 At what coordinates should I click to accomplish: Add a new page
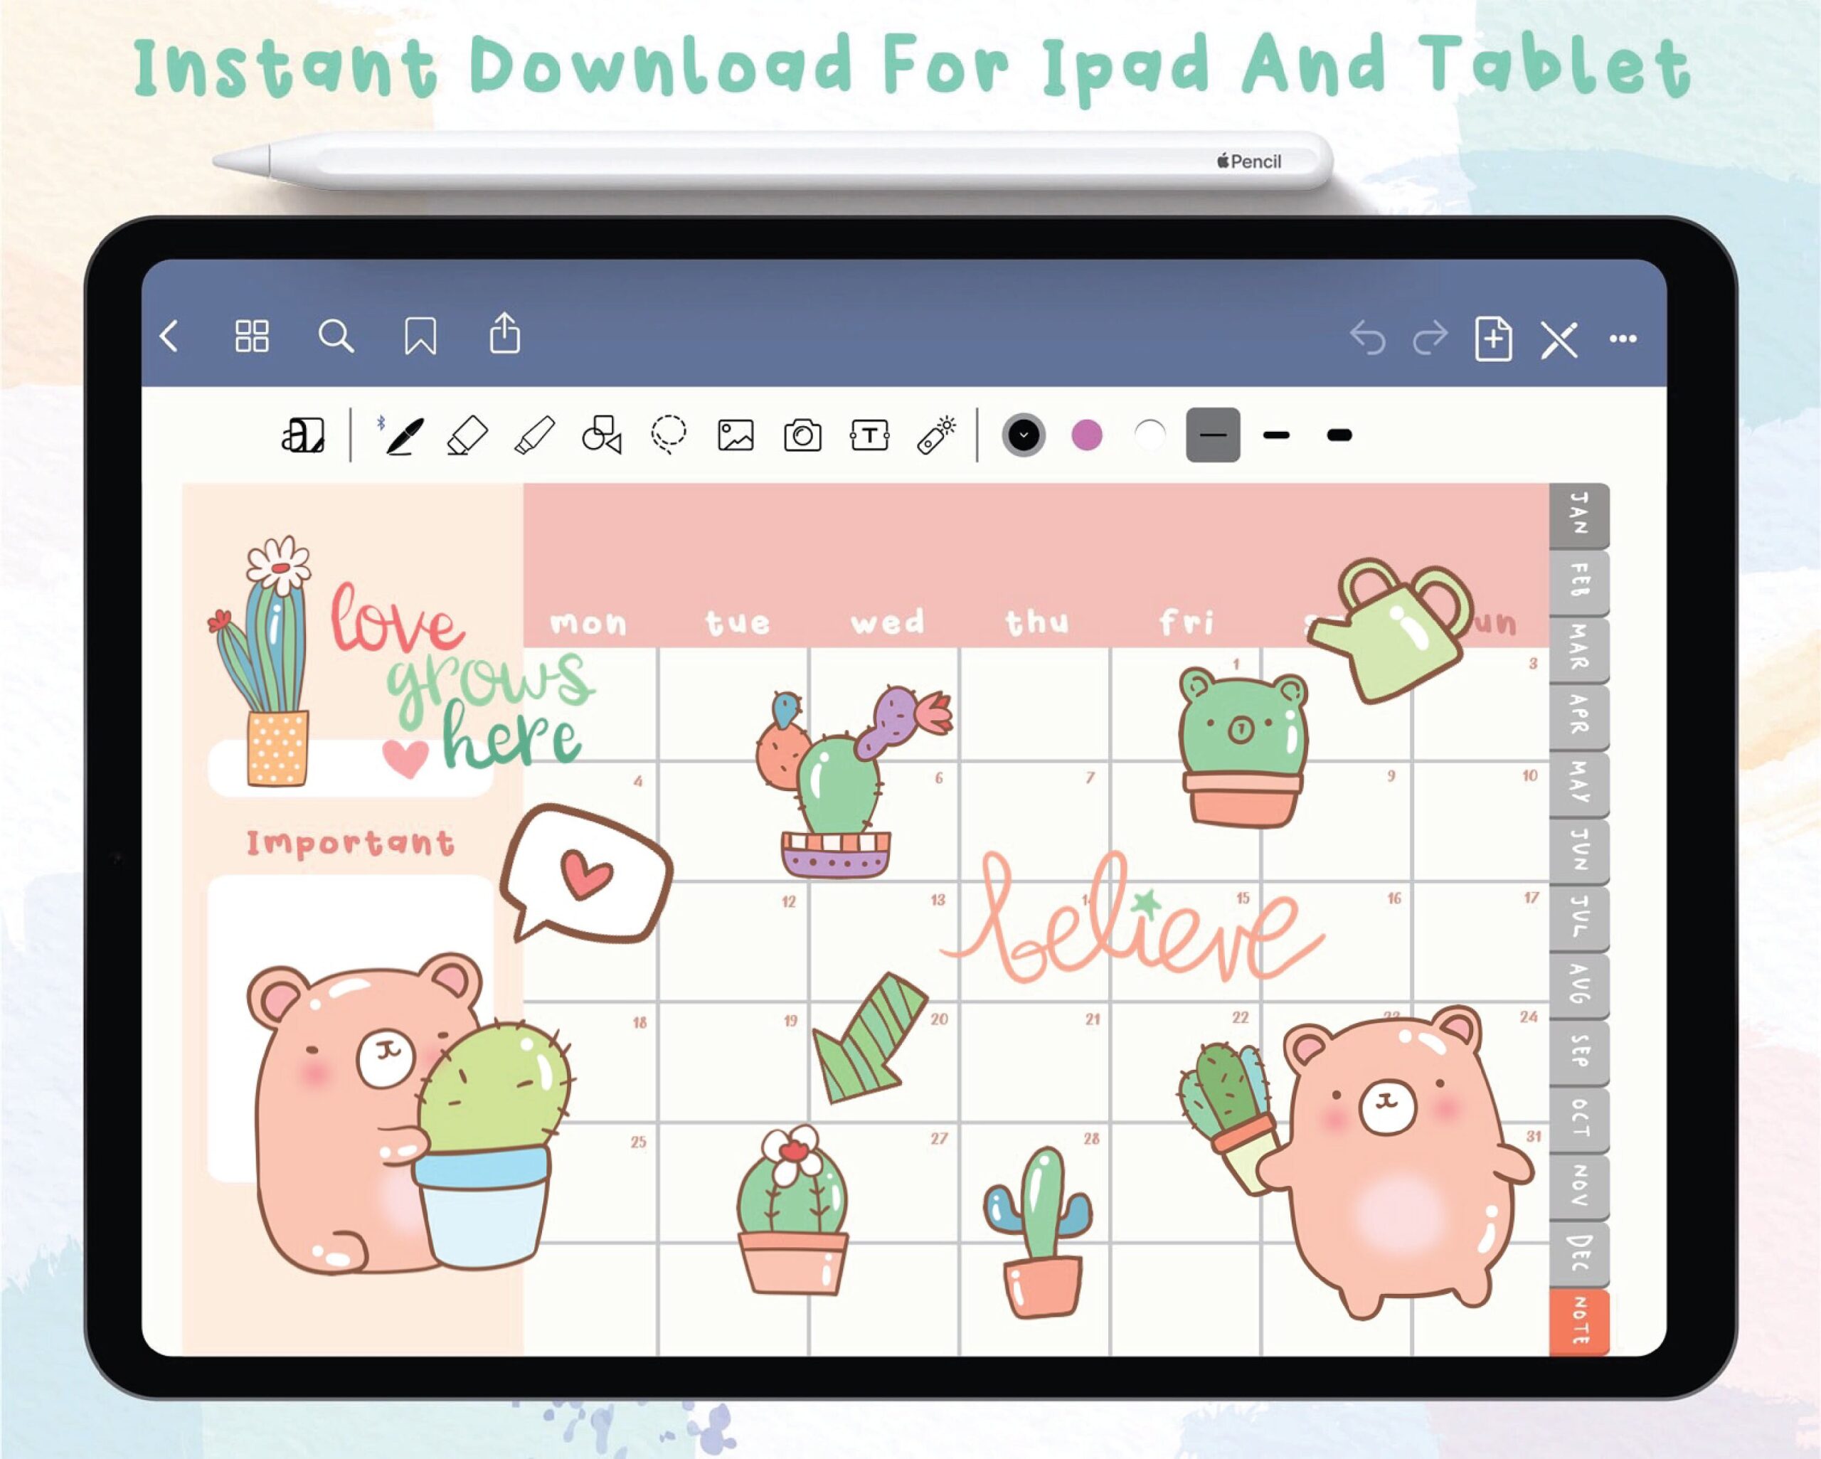[x=1492, y=339]
